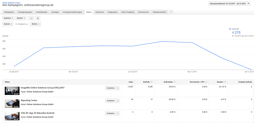The height and width of the screenshot is (123, 254).
Task: Click the OSG RC App video thumbnail
Action: point(12,116)
